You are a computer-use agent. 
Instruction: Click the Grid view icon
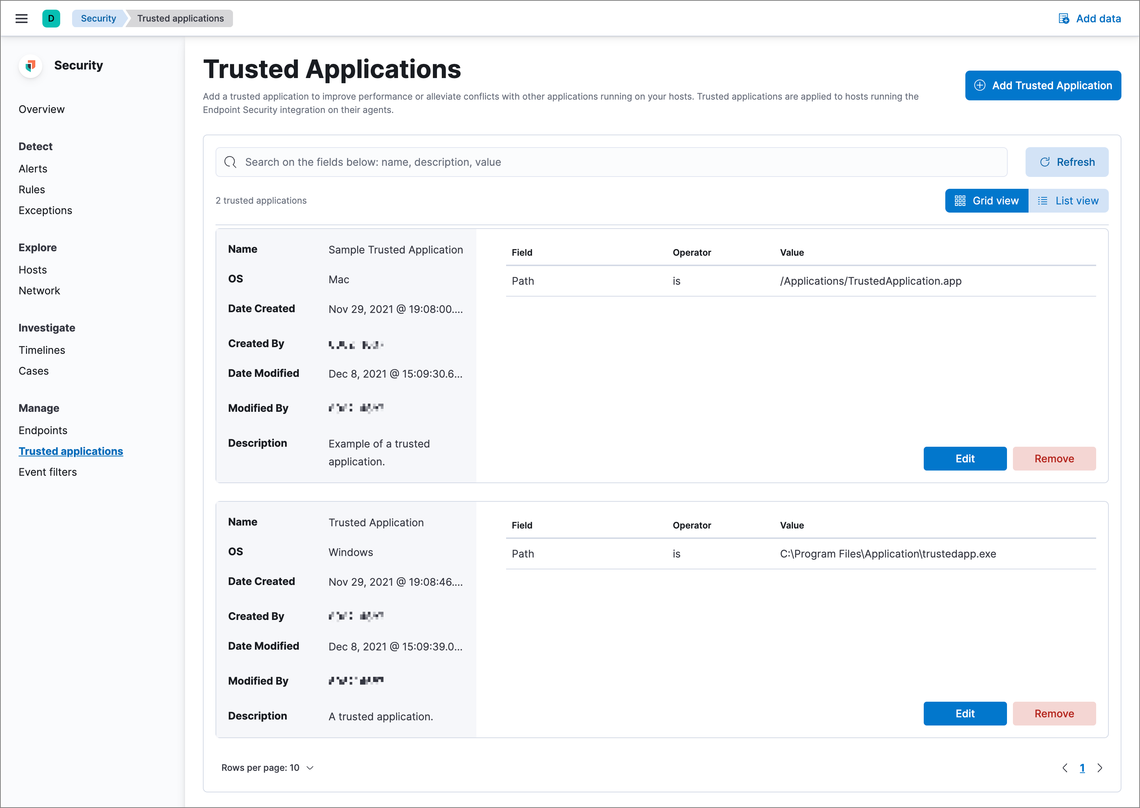[x=961, y=200]
